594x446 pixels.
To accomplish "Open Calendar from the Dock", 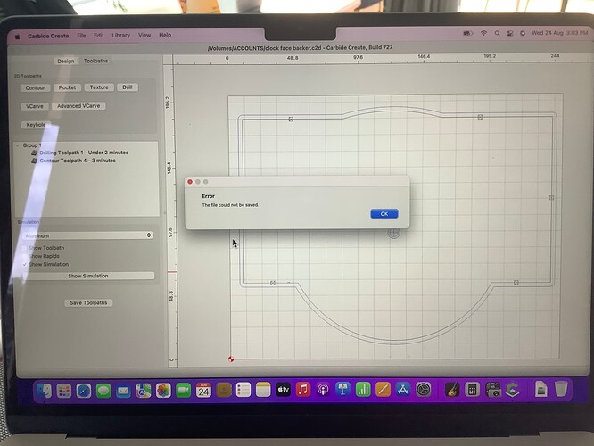I will (203, 390).
